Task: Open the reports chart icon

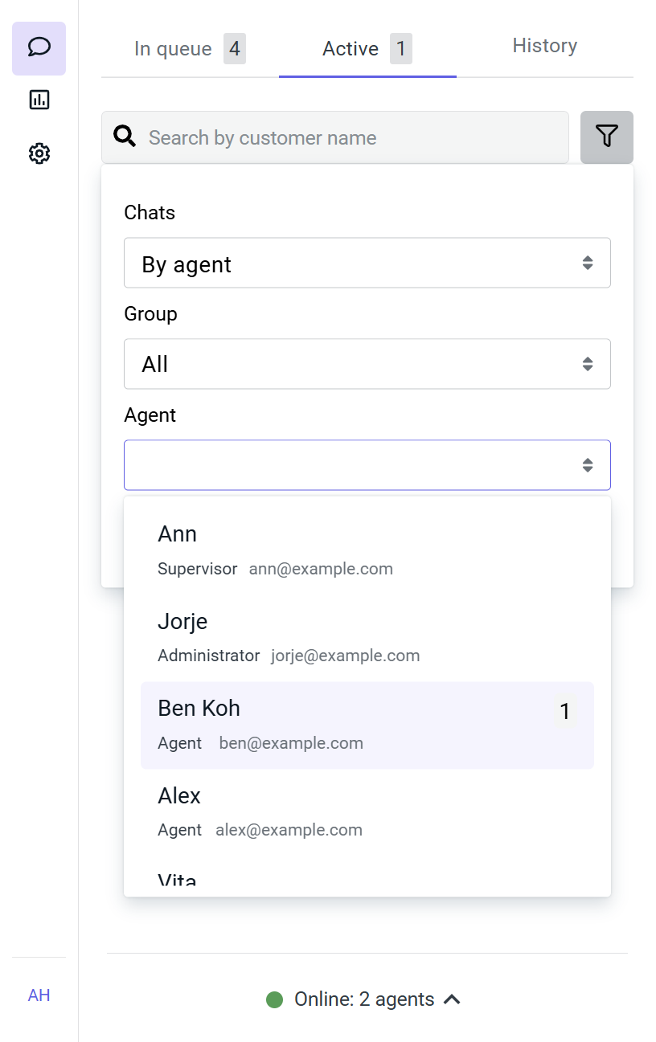Action: pyautogui.click(x=39, y=100)
